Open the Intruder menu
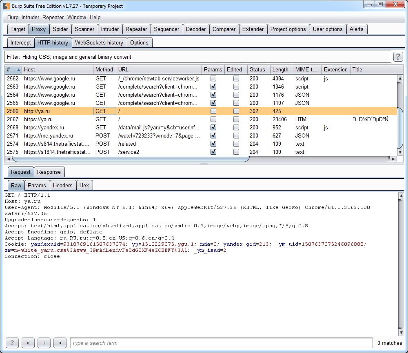408x353 pixels. click(30, 18)
